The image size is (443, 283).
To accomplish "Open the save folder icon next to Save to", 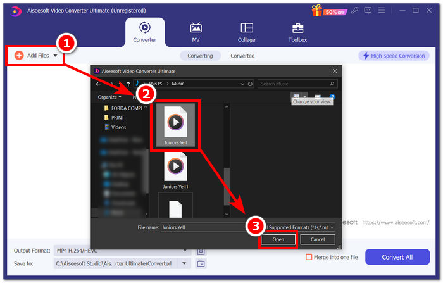I will point(201,263).
